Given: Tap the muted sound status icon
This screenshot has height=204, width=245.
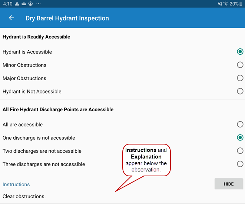Looking at the screenshot, I should click(220, 4).
